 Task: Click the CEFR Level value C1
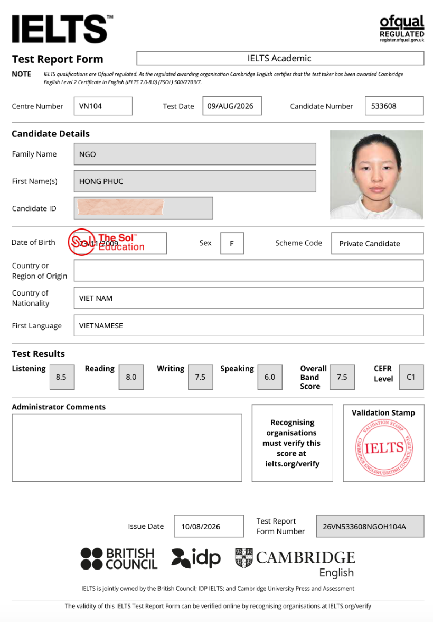click(x=411, y=377)
